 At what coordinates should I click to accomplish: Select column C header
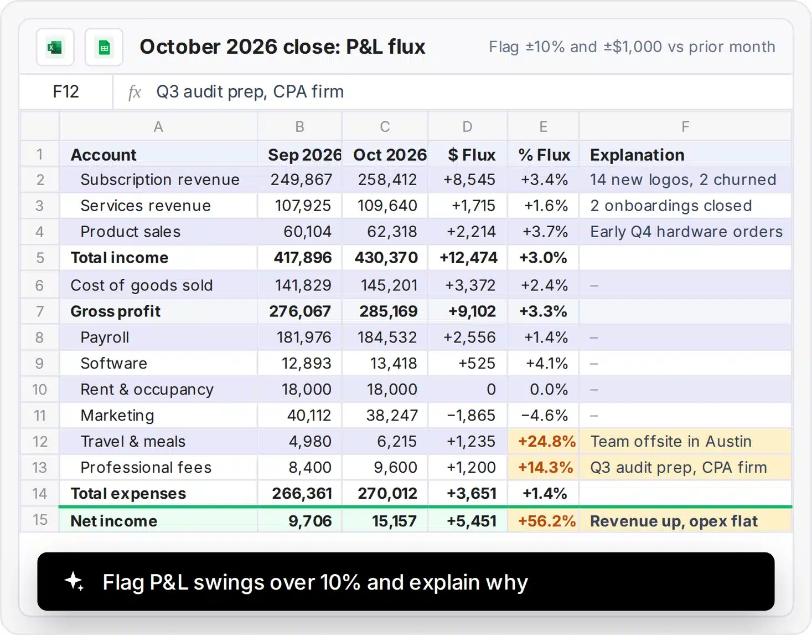[385, 127]
